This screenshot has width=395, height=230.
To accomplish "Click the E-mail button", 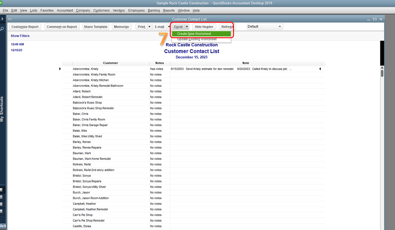I will pos(159,27).
